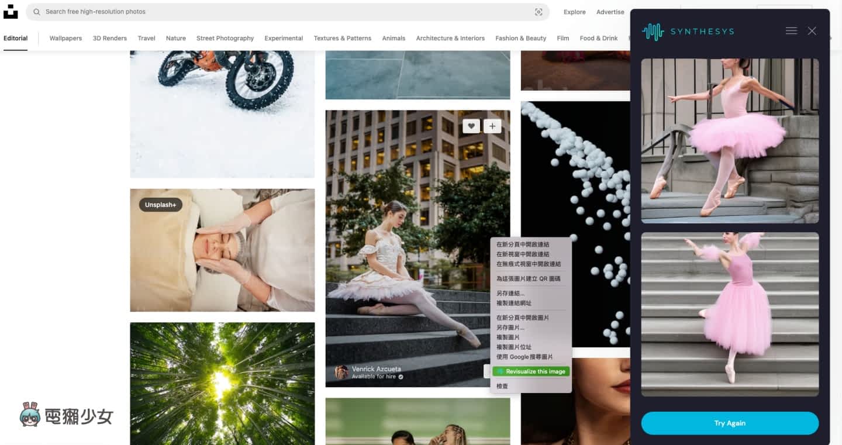This screenshot has width=842, height=445.
Task: Open the Synthesys hamburger menu
Action: pos(791,31)
